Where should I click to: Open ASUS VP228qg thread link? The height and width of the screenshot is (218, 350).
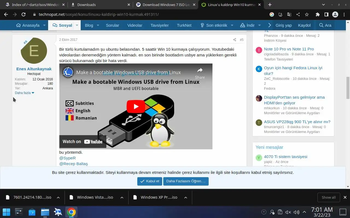[x=297, y=122]
